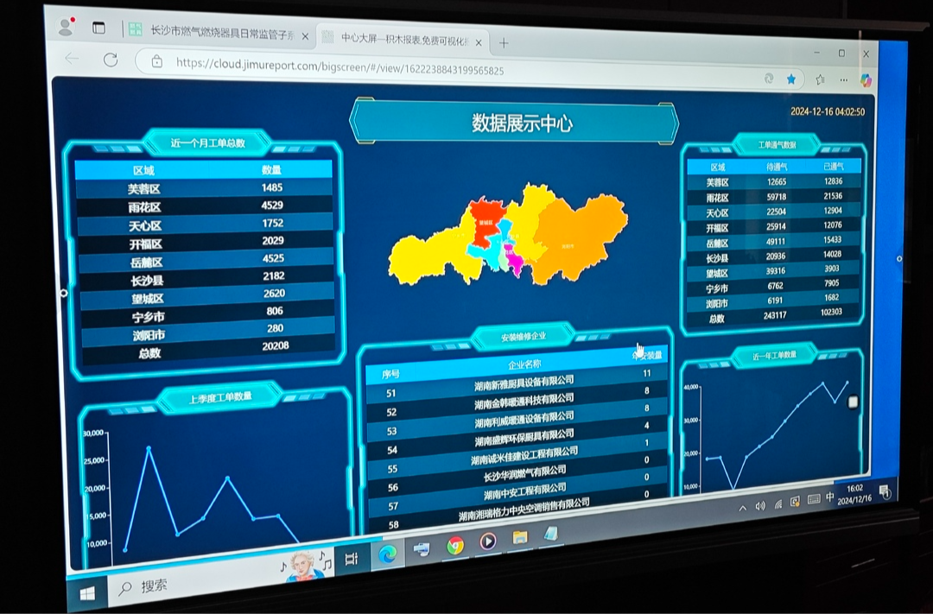Click the icon left of the favorite star
The height and width of the screenshot is (614, 933).
pos(769,79)
